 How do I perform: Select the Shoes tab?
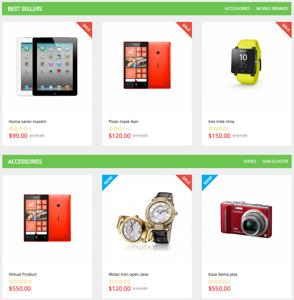(x=249, y=161)
